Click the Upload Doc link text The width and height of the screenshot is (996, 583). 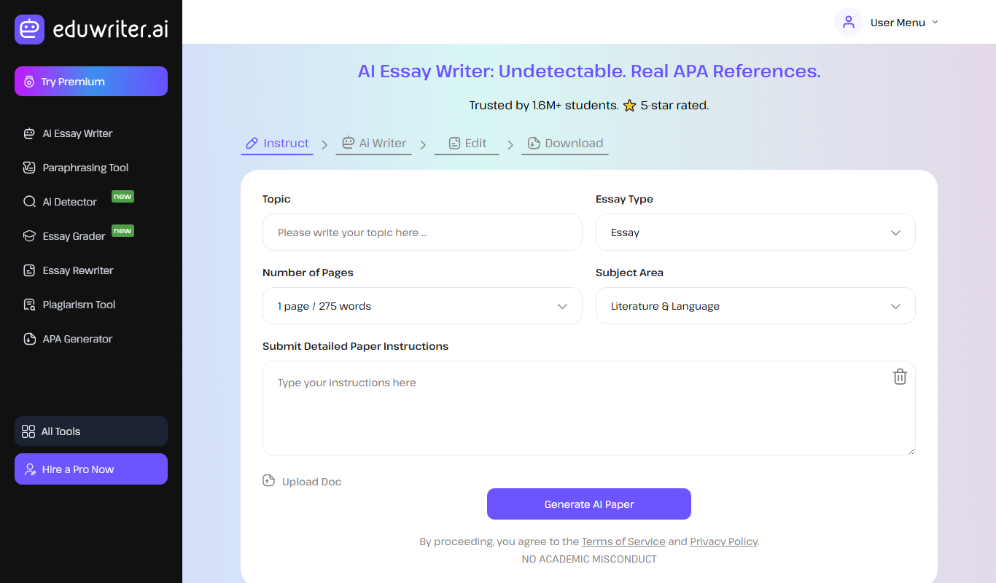pos(311,482)
